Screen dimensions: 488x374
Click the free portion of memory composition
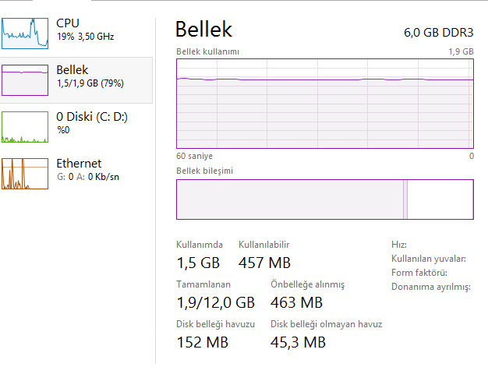pyautogui.click(x=440, y=199)
